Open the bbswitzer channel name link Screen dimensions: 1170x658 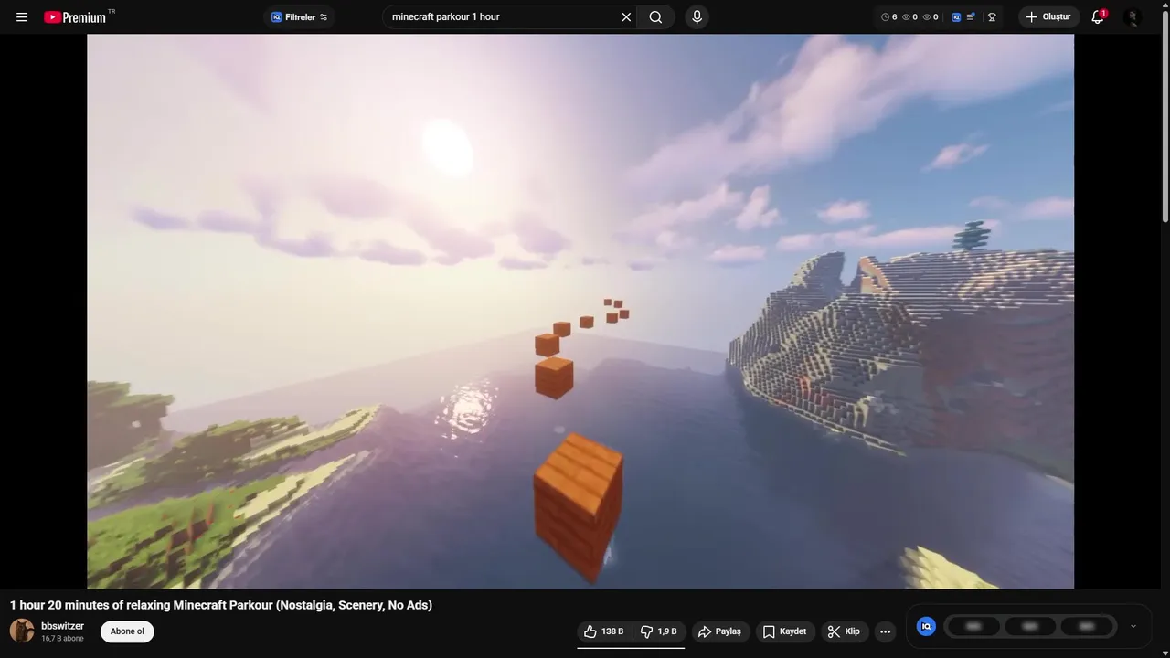pyautogui.click(x=62, y=626)
